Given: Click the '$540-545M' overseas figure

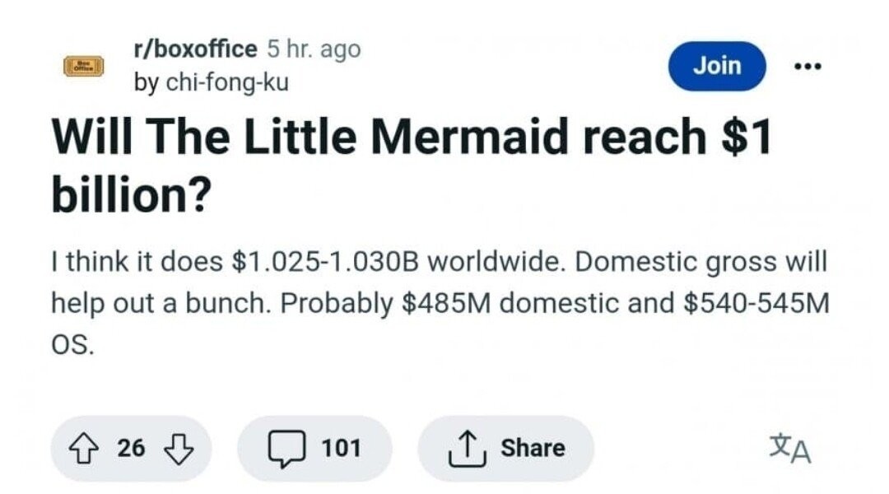Looking at the screenshot, I should coord(756,302).
